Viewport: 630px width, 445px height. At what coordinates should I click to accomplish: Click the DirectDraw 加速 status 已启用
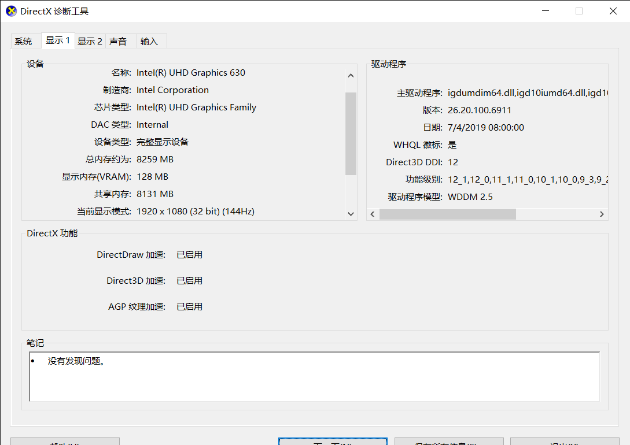[x=190, y=255]
